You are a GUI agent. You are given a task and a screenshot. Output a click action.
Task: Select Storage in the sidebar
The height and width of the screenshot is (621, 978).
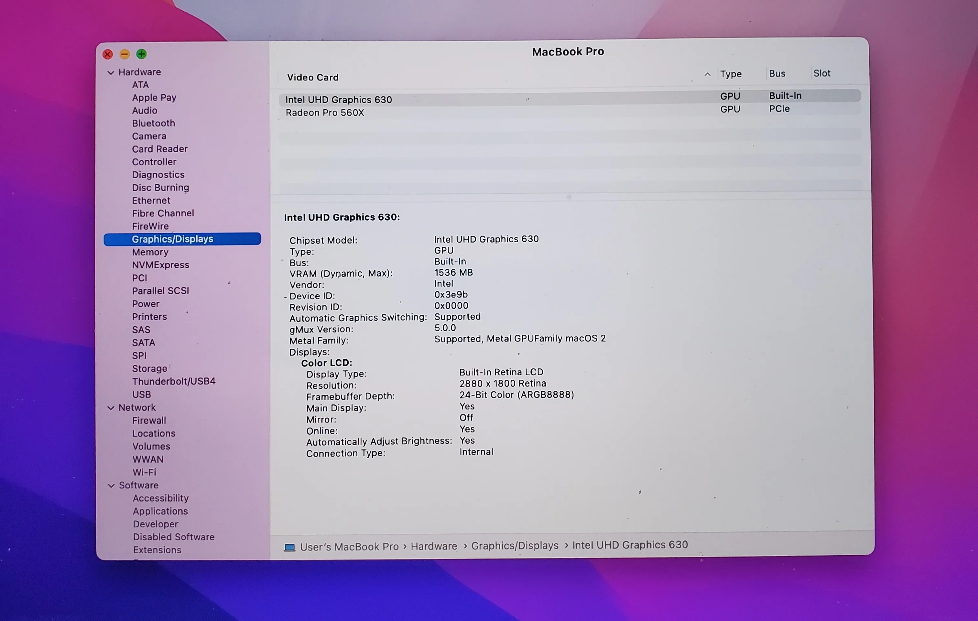click(x=149, y=369)
